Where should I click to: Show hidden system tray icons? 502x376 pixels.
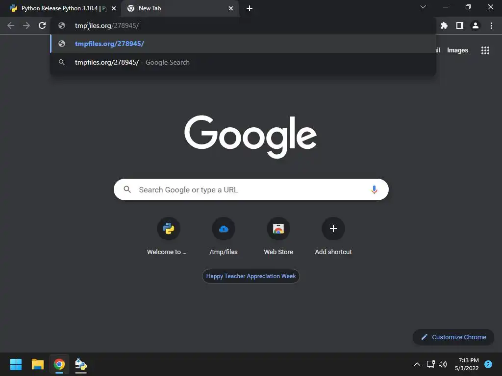417,364
